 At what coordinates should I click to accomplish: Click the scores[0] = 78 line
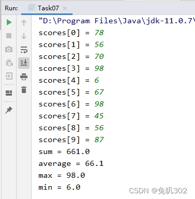coord(71,33)
